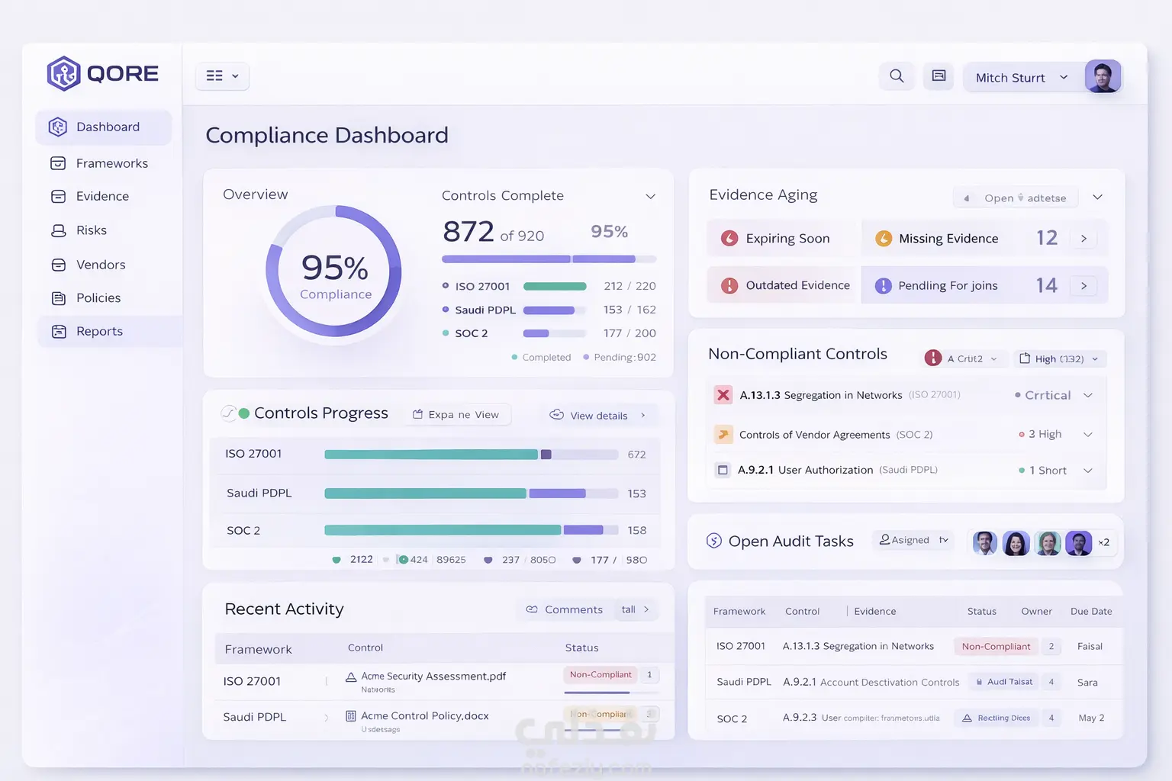Click the Mitch Sturrt profile avatar
This screenshot has width=1172, height=781.
[1103, 76]
